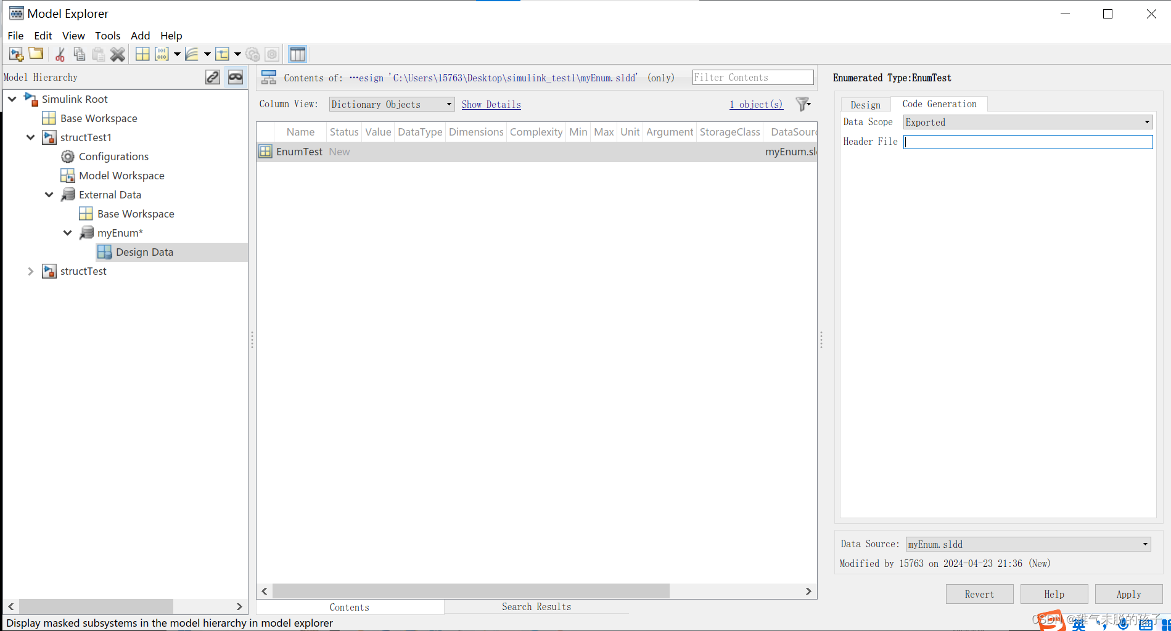
Task: Collapse the structTest1 tree node
Action: [x=31, y=137]
